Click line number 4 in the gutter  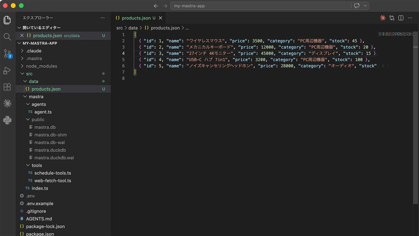123,53
